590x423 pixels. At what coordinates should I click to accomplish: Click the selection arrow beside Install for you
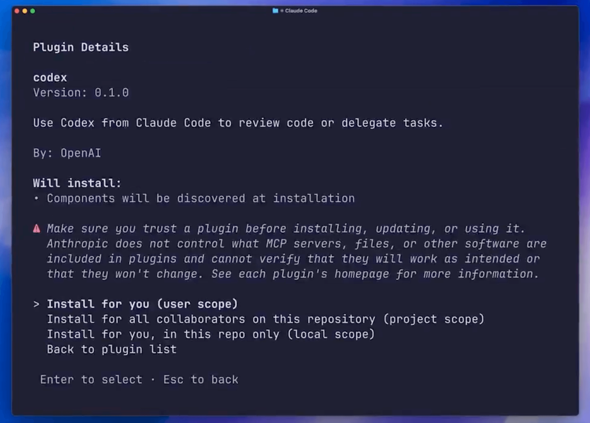click(36, 304)
